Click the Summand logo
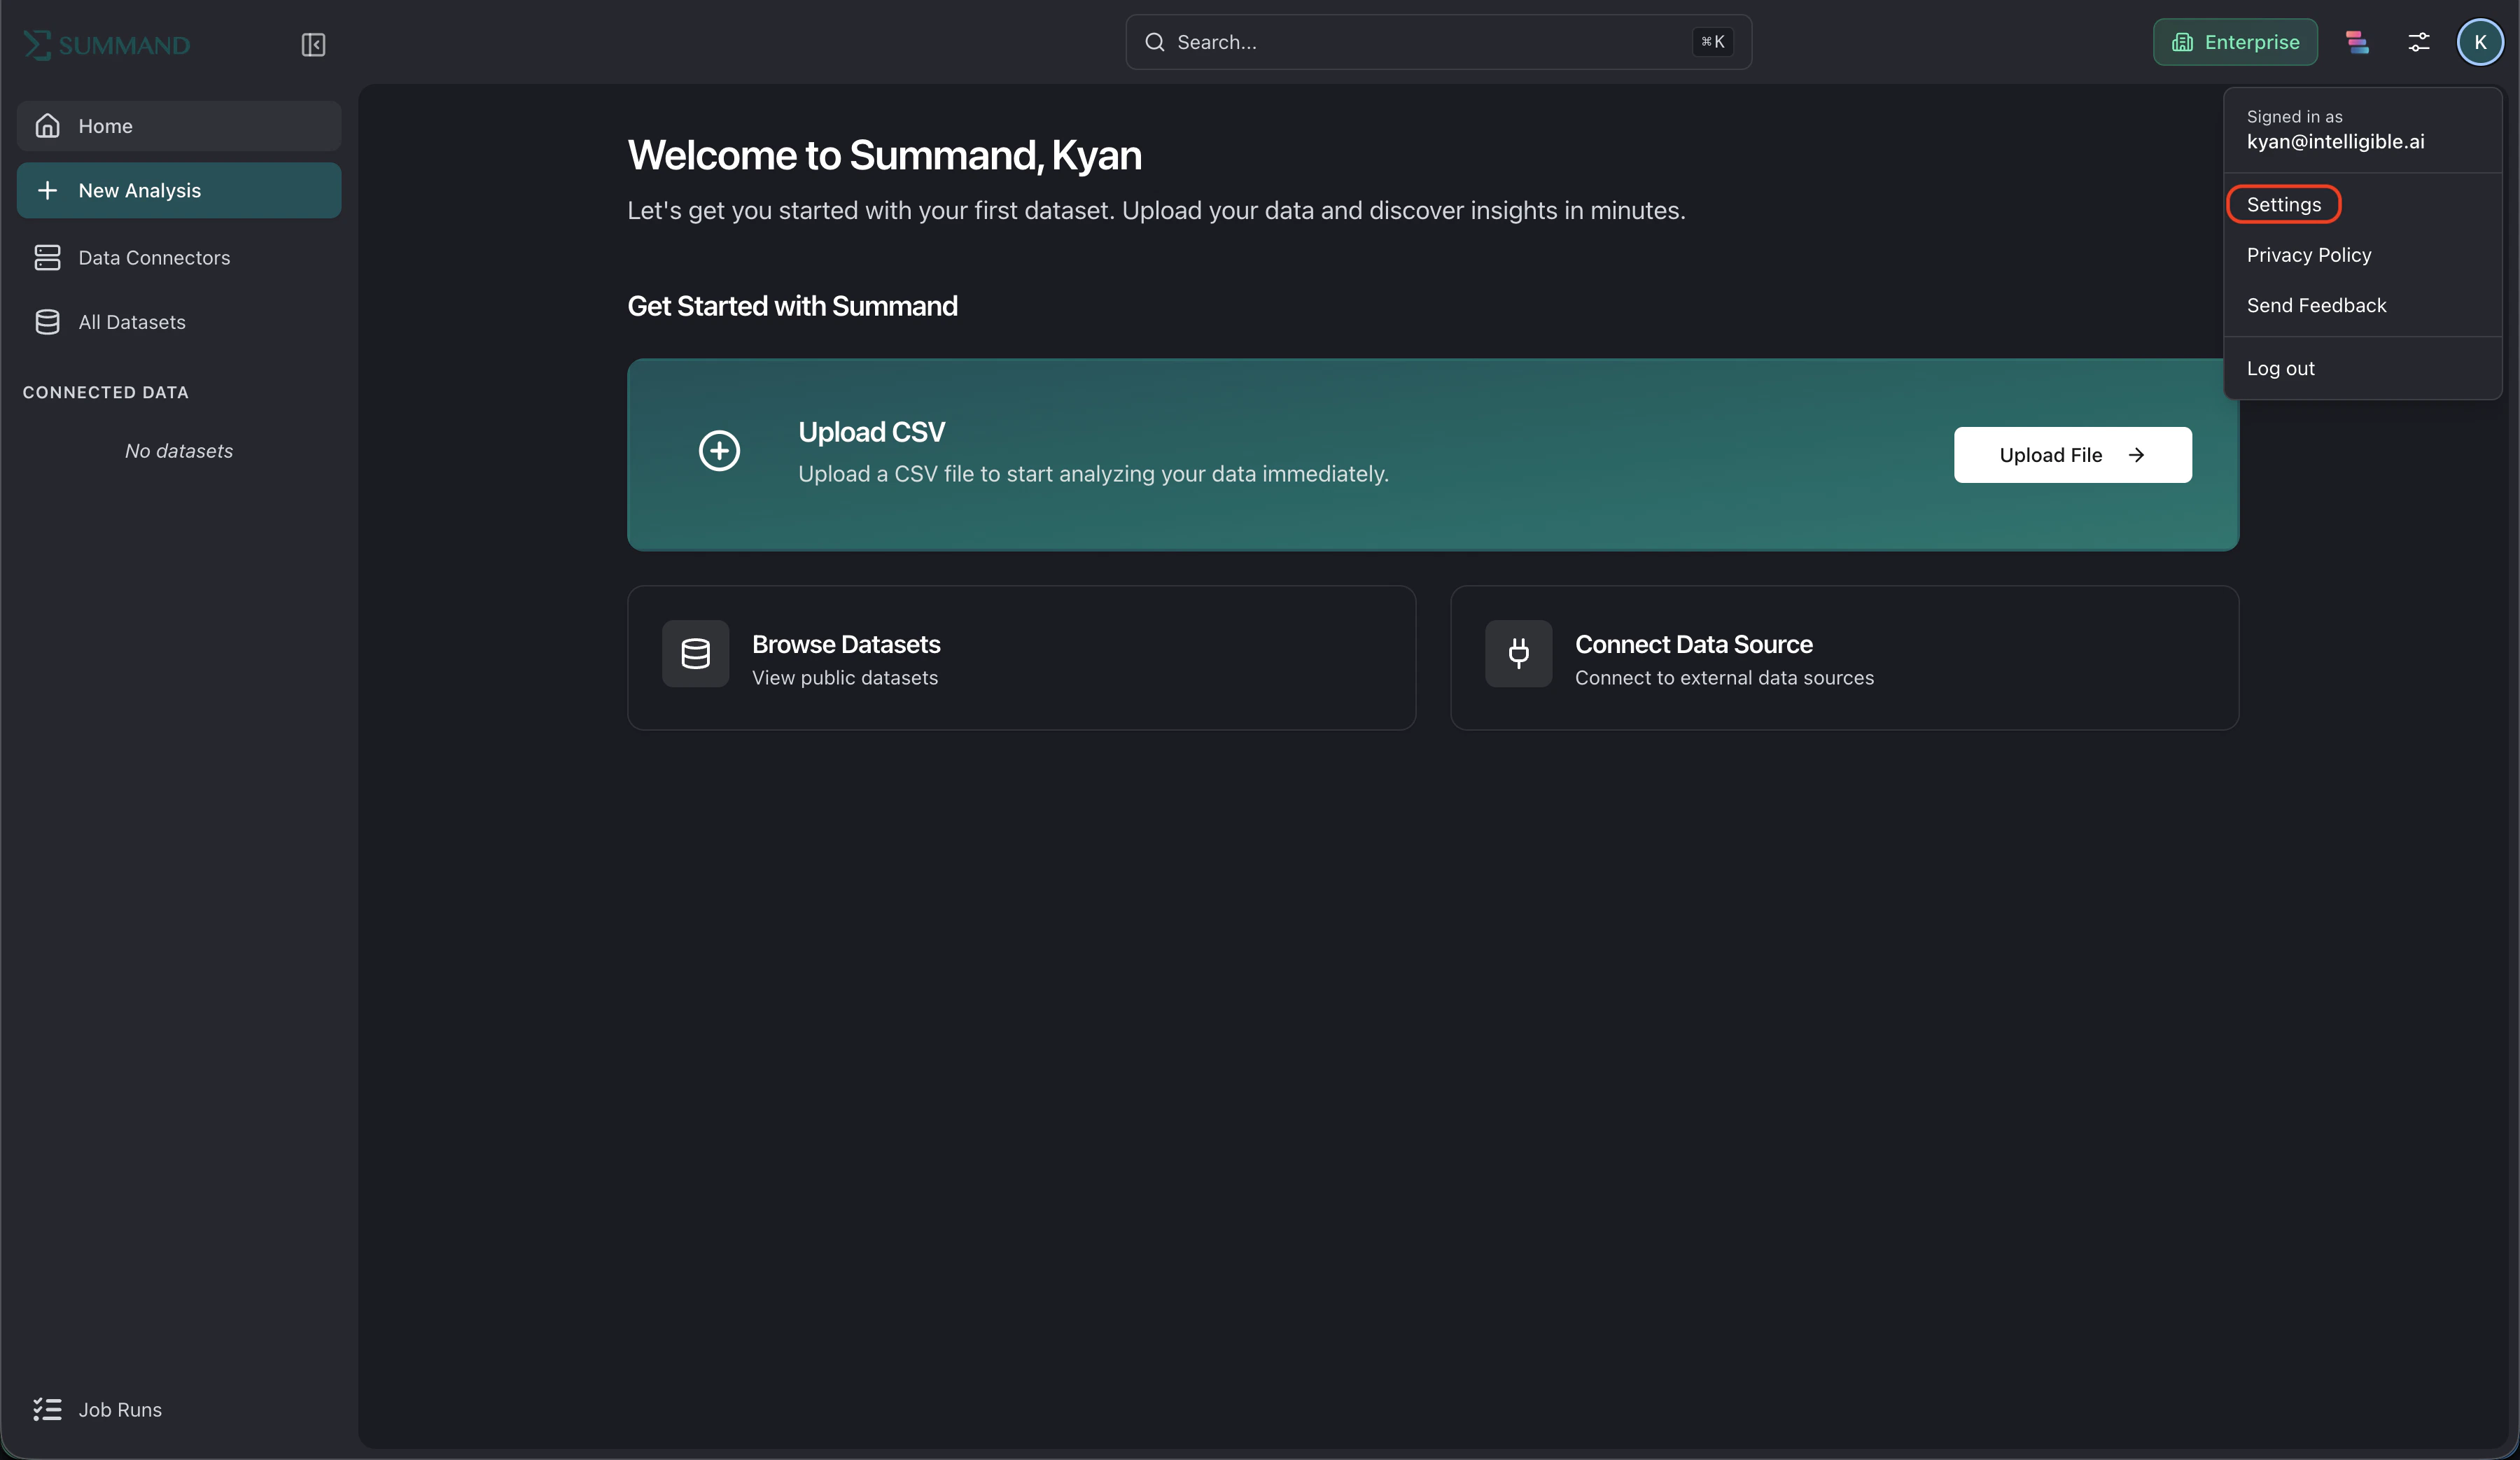This screenshot has width=2520, height=1460. (106, 45)
